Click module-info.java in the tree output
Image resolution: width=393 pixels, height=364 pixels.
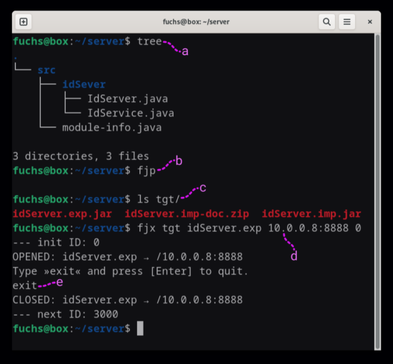[111, 128]
